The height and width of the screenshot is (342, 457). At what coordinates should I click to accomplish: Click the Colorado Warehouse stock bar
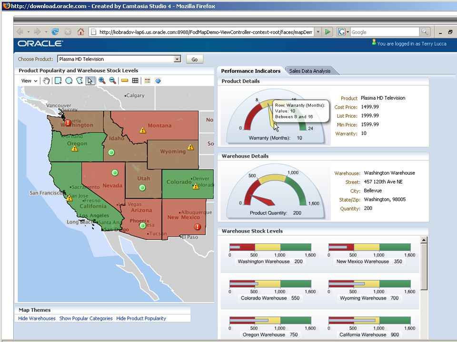coord(270,284)
